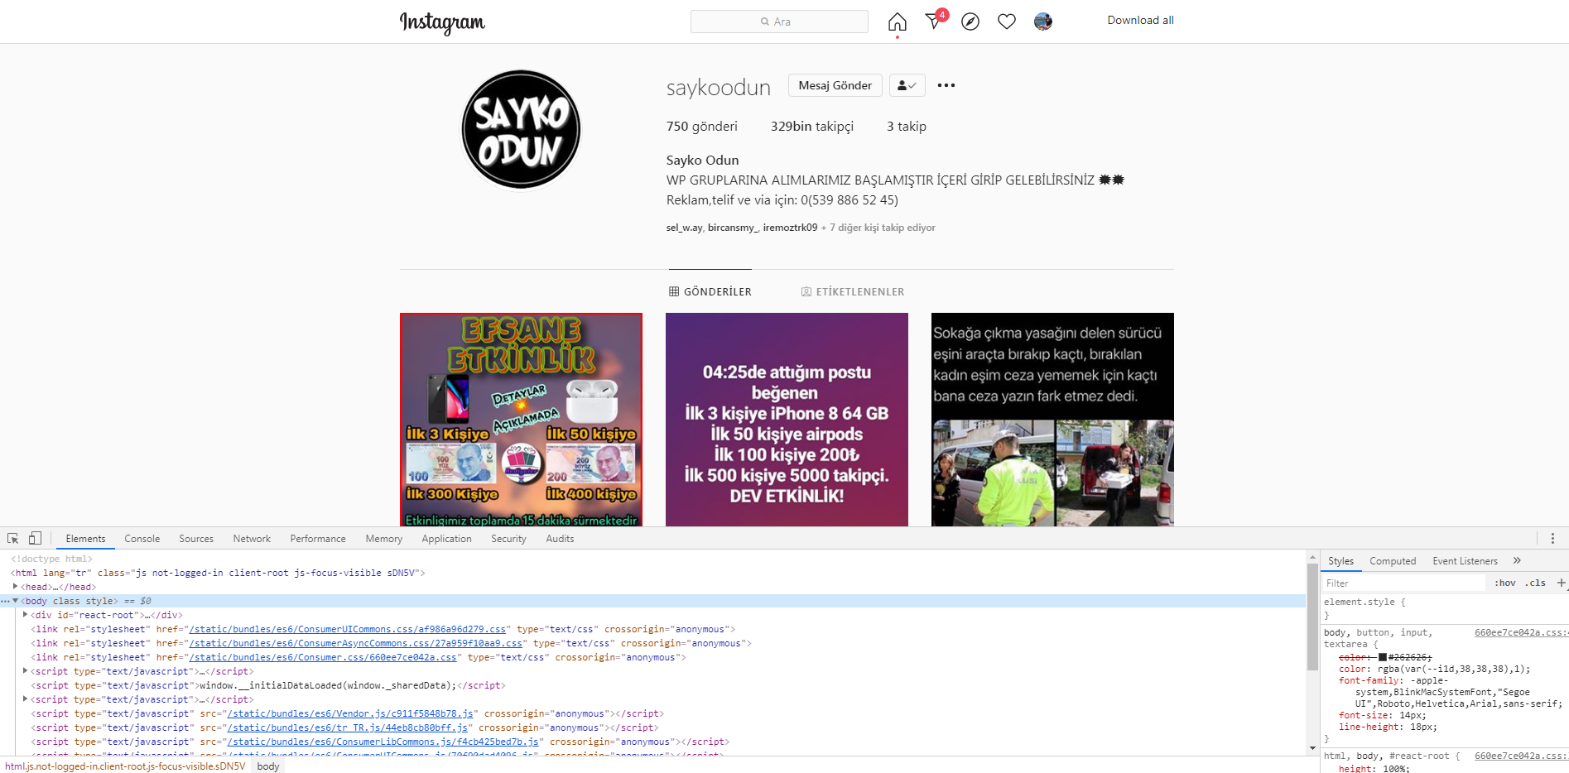The image size is (1569, 773).
Task: Click the Instagram logo
Action: [x=442, y=22]
